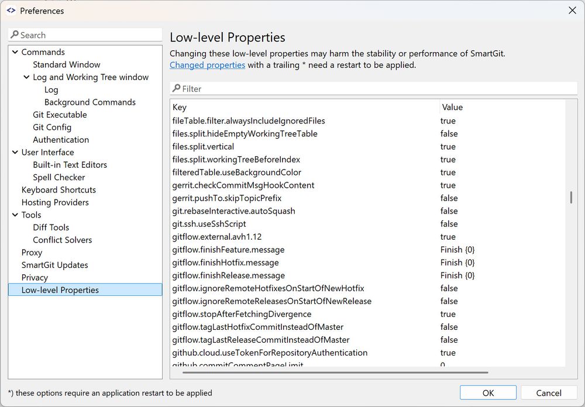
Task: Click the magnifier icon in Search box
Action: point(15,35)
